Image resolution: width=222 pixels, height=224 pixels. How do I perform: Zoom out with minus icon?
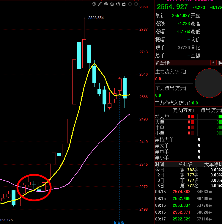pos(136,4)
